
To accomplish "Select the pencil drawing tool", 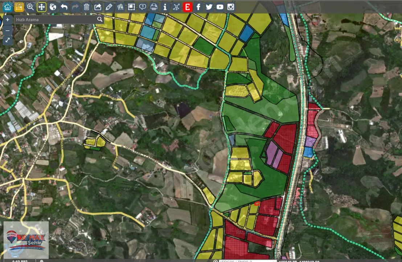I will click(109, 7).
